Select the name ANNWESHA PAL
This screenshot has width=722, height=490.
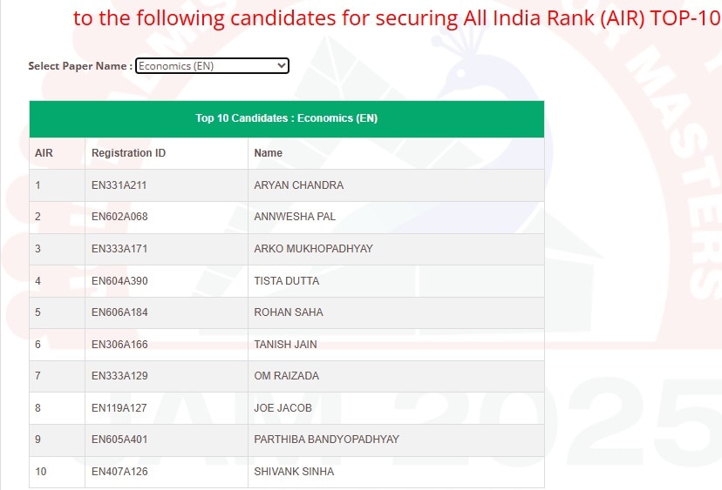(x=295, y=217)
